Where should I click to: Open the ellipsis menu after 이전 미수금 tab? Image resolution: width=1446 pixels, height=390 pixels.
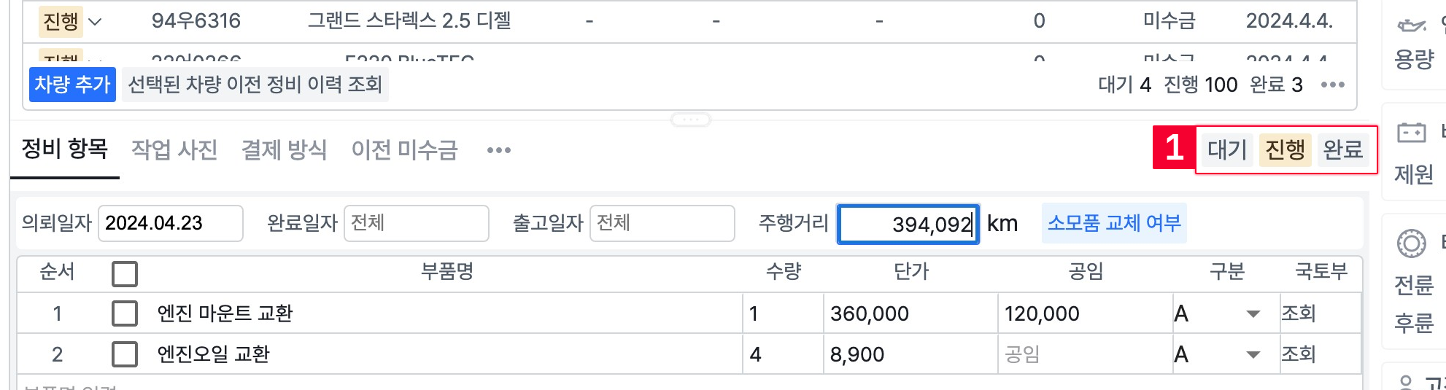click(499, 150)
